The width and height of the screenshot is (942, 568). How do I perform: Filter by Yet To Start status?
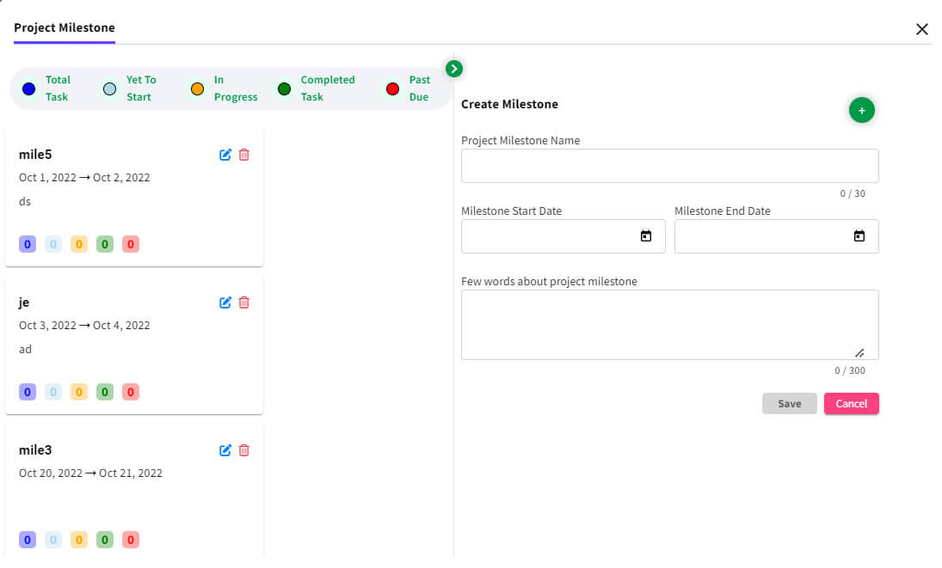(x=109, y=88)
